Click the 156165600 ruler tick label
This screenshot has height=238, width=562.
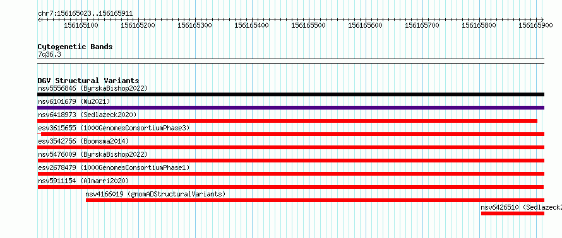click(x=365, y=25)
